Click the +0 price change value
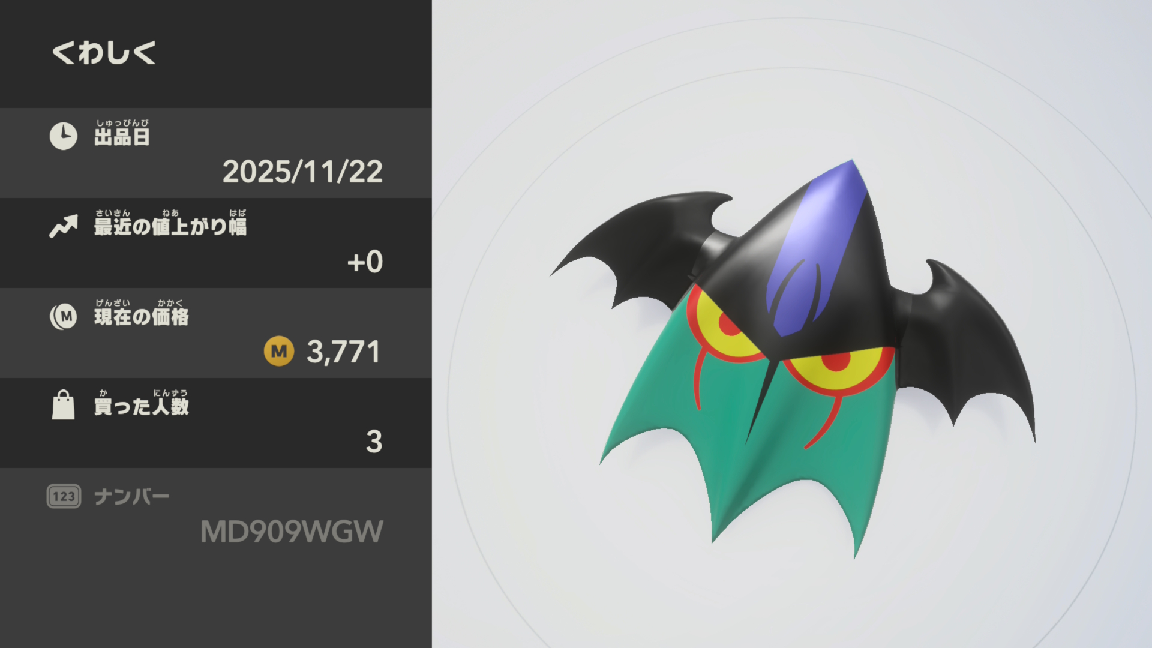 pos(365,262)
